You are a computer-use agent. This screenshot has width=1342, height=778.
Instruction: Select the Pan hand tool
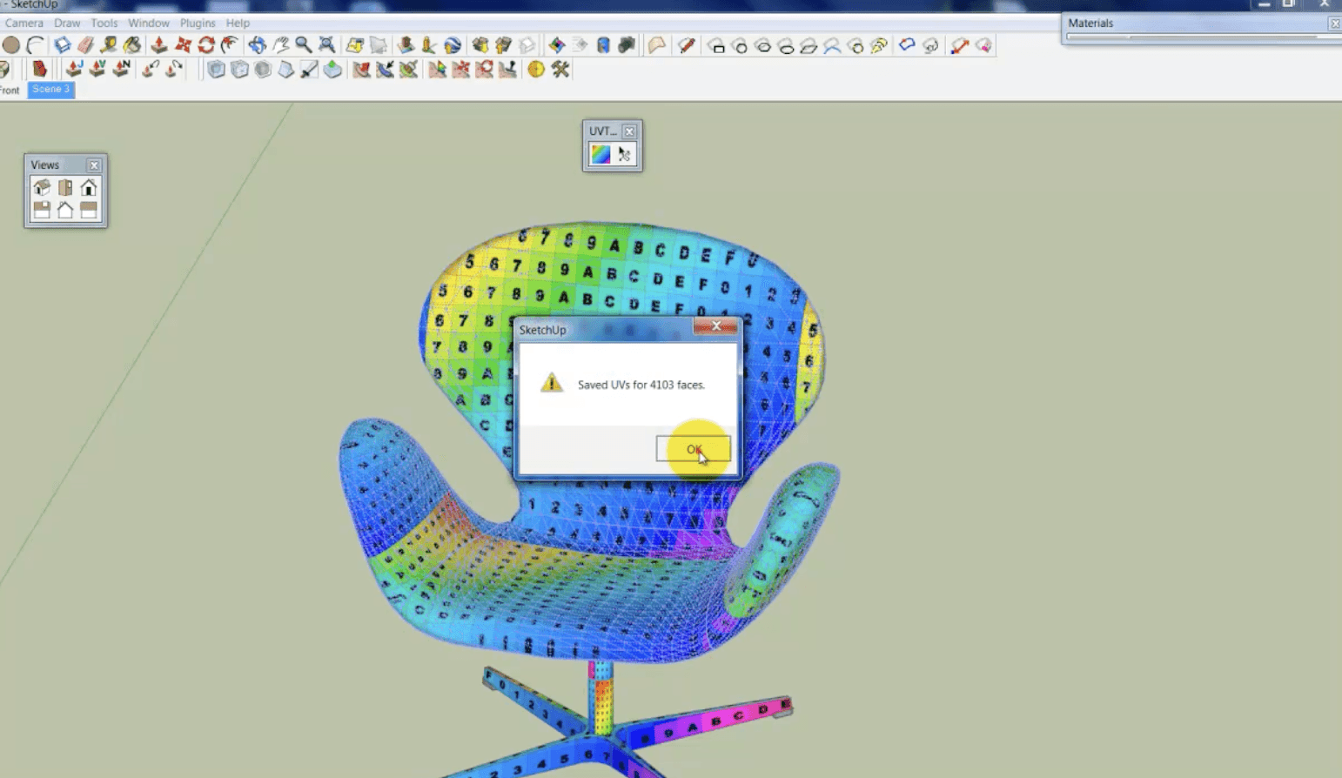click(x=280, y=45)
